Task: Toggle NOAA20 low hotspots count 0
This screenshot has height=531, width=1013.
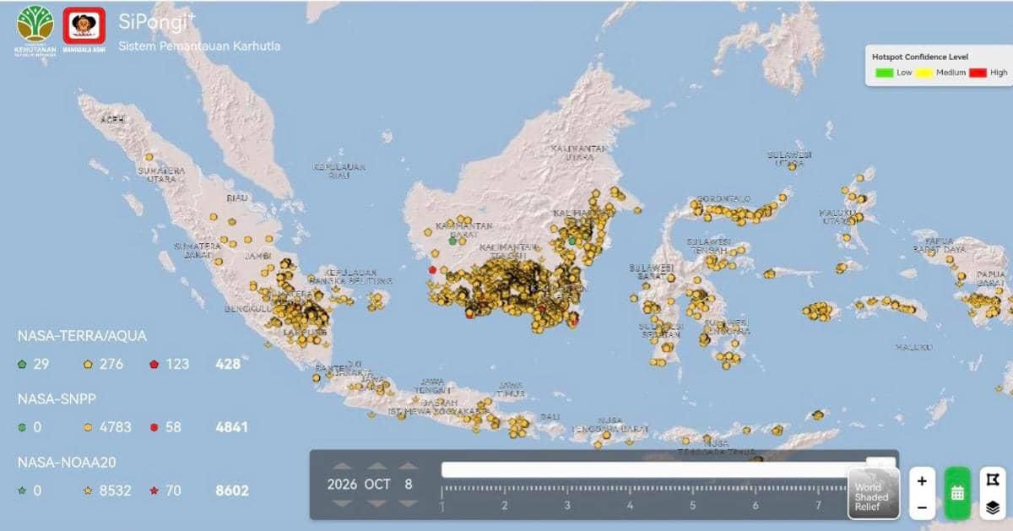Action: click(x=30, y=490)
